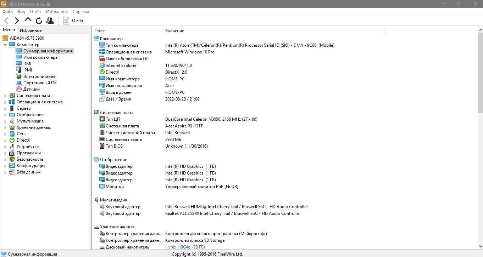Refresh the page with the circular arrow icon
Viewport: 483px width, 257px height.
(x=39, y=21)
